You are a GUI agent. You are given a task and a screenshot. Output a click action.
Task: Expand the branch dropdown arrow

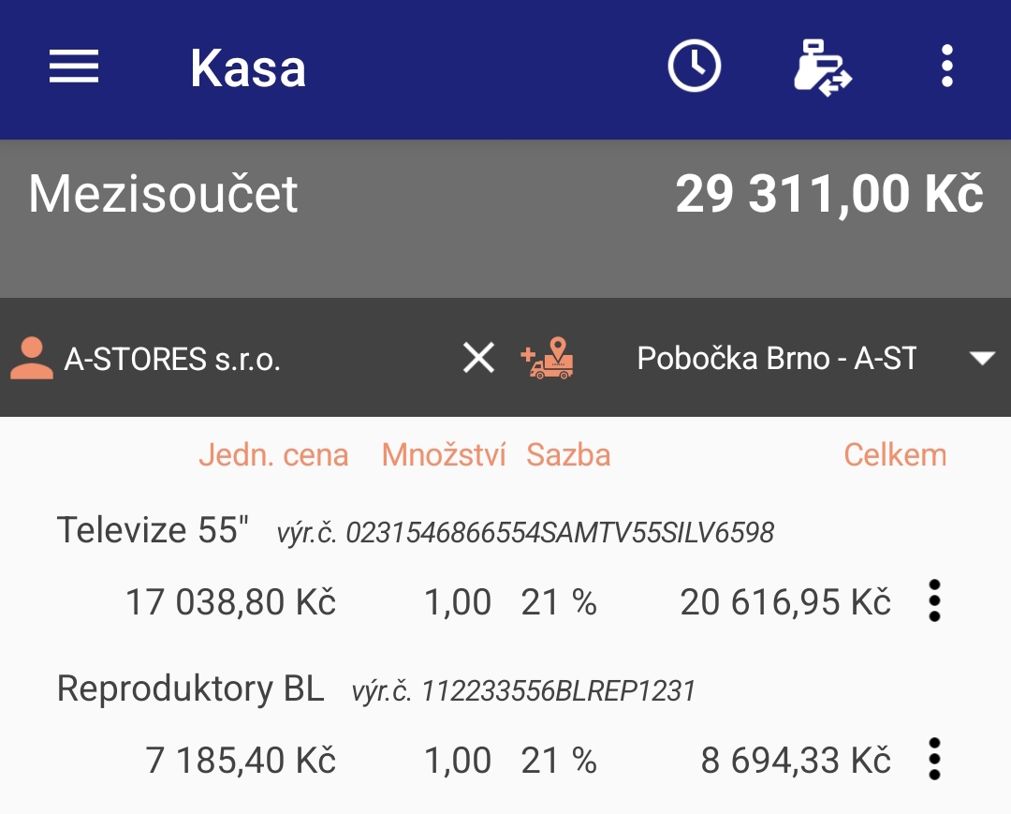[x=982, y=358]
